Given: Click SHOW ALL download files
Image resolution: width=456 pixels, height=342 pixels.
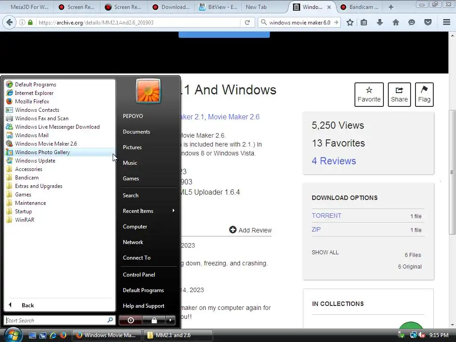Looking at the screenshot, I should tap(325, 252).
